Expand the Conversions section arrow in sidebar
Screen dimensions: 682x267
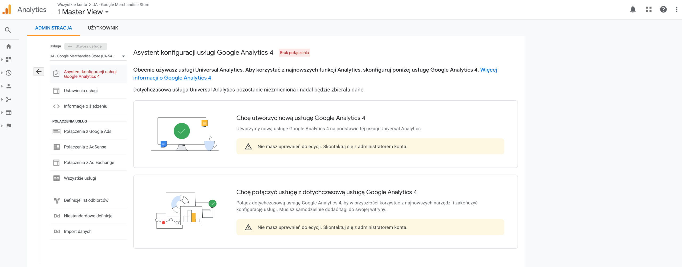tap(2, 126)
